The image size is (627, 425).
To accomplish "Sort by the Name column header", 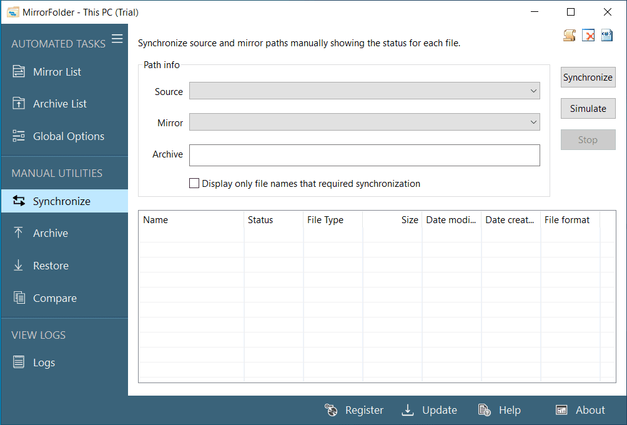I will tap(191, 220).
